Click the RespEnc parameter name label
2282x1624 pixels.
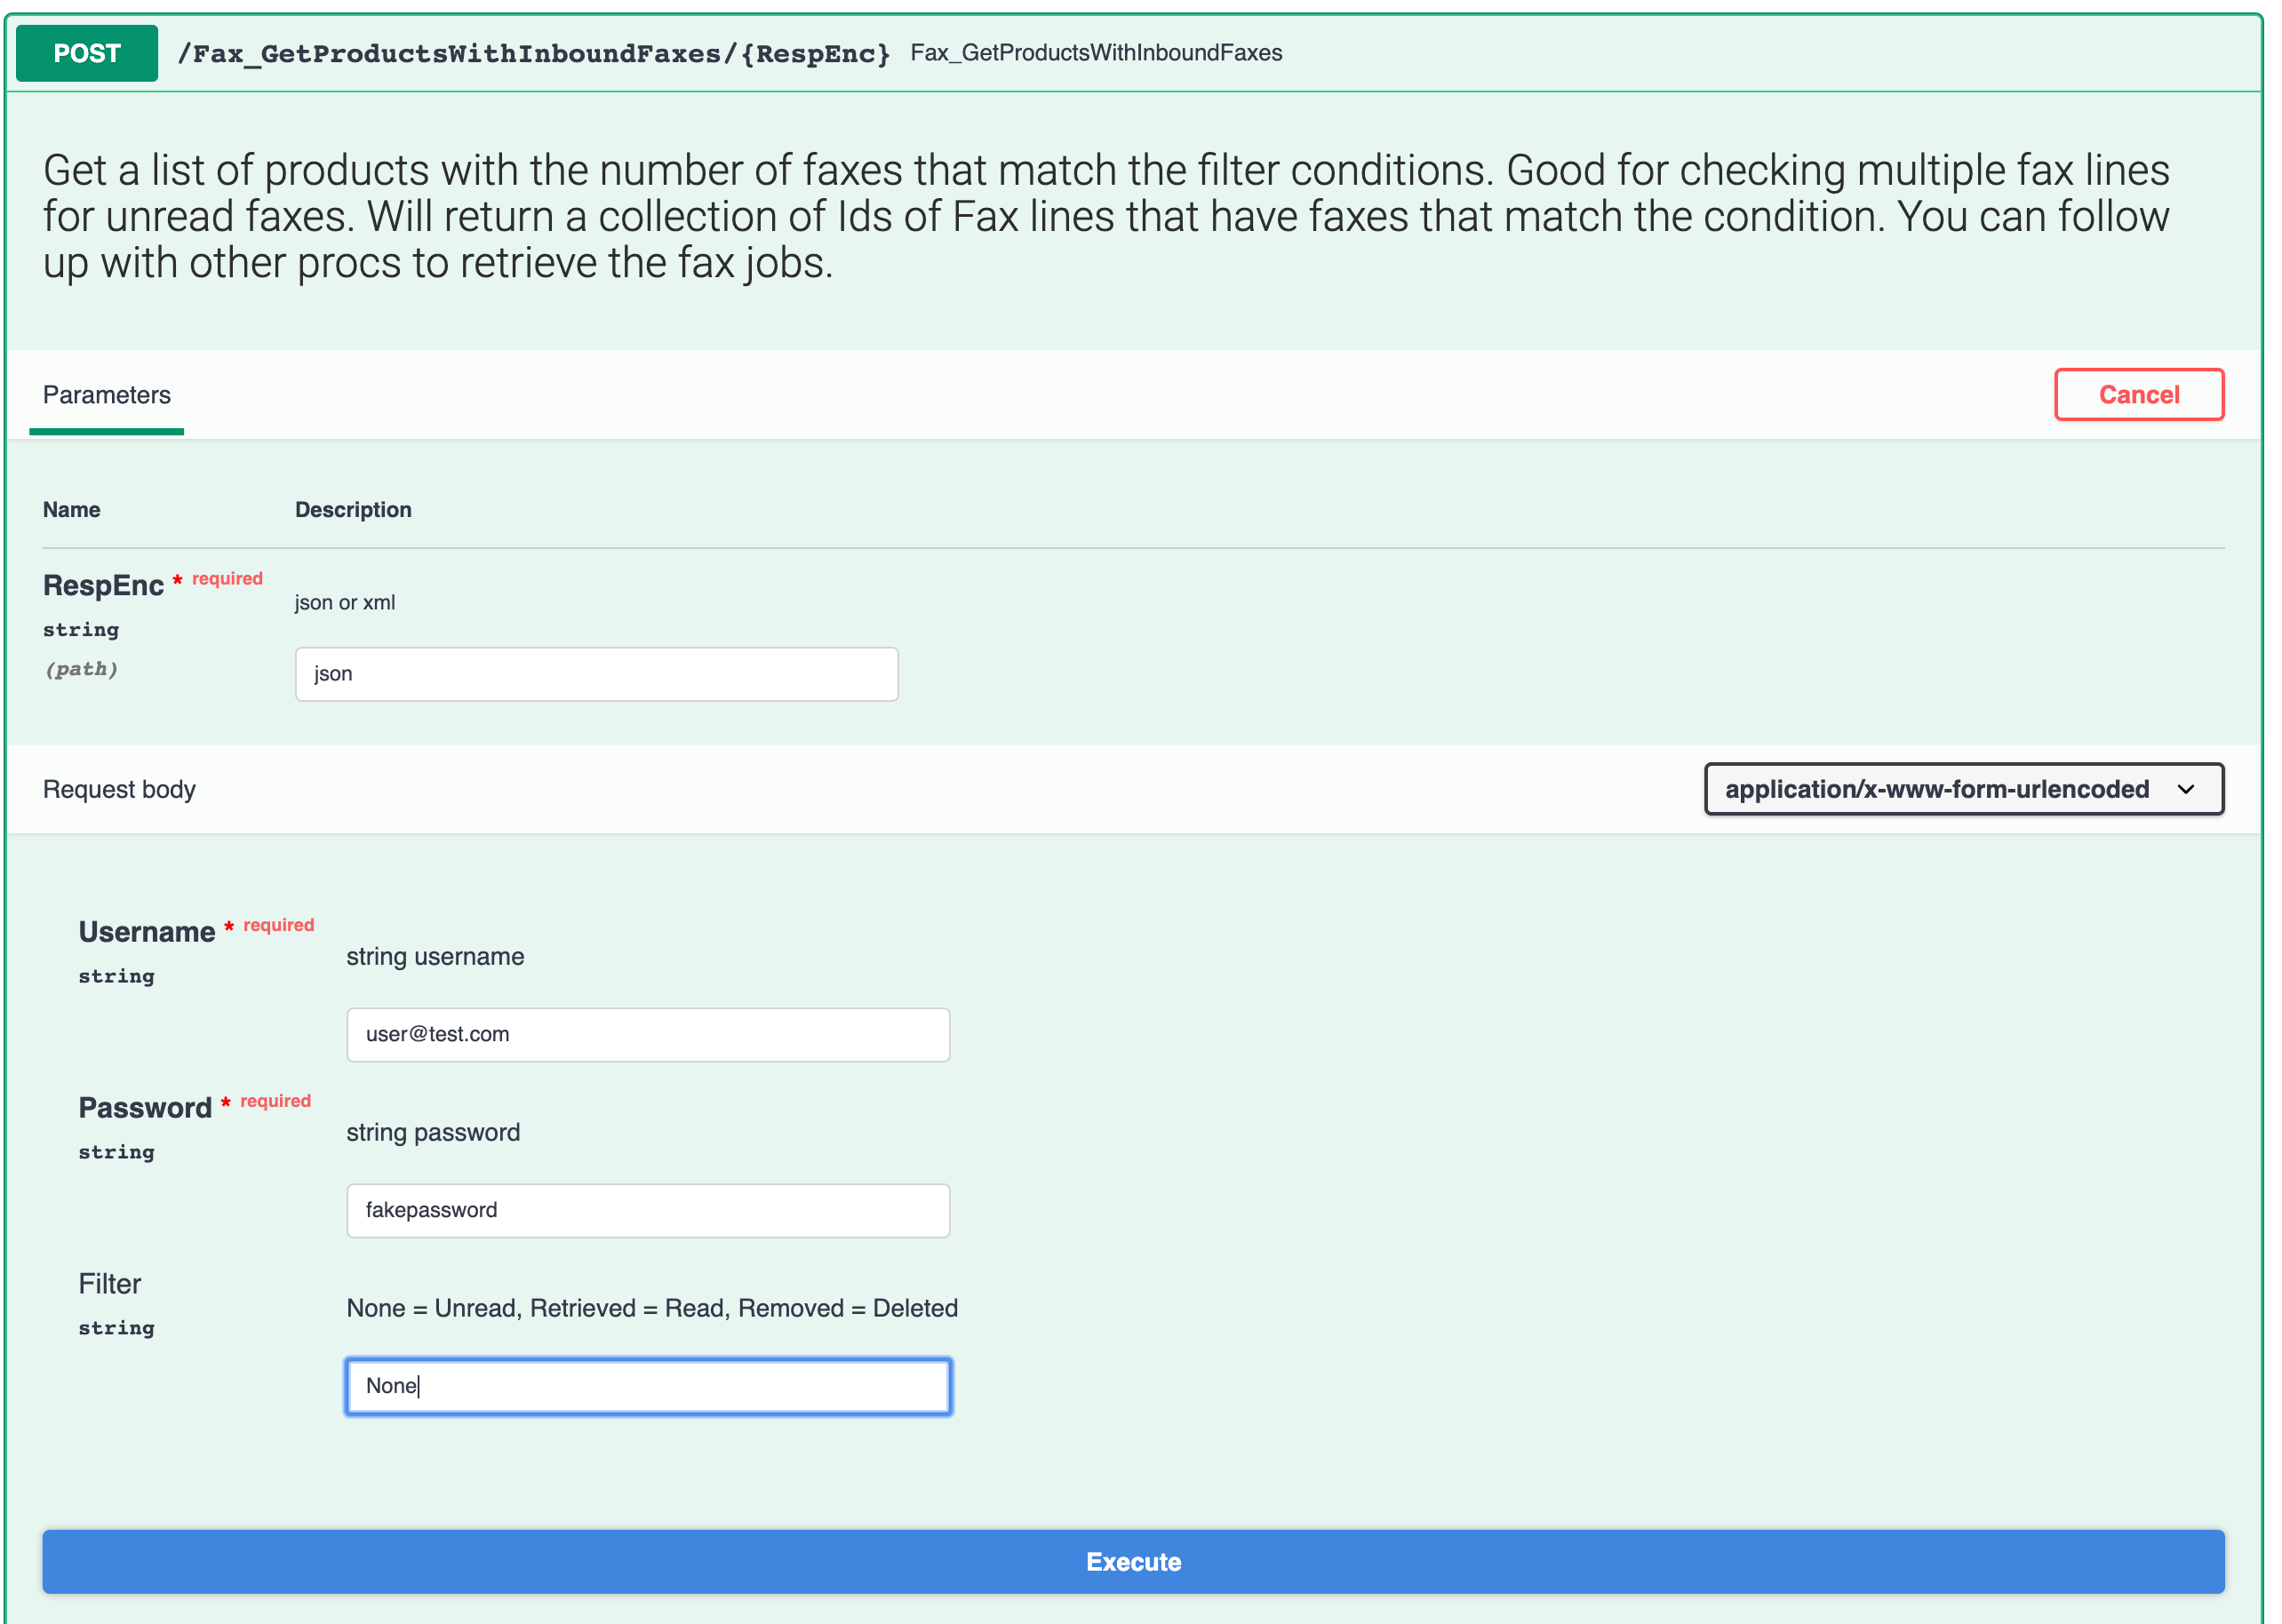tap(103, 585)
